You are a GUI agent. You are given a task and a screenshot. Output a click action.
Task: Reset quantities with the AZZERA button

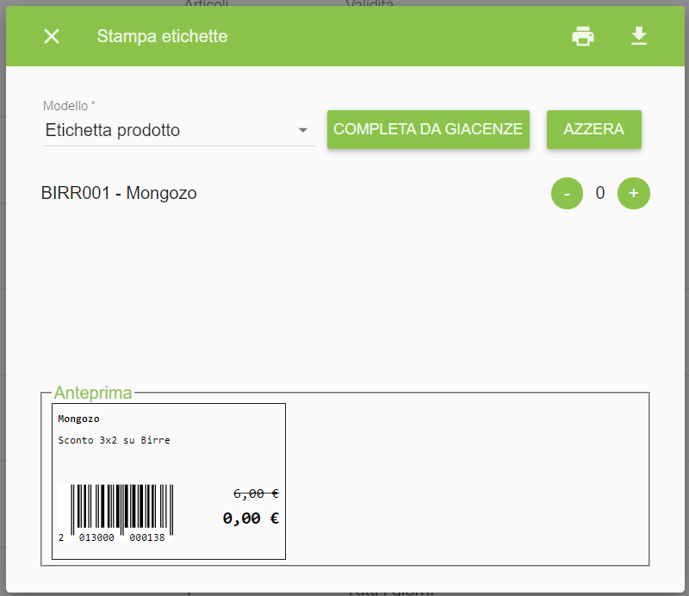[593, 129]
